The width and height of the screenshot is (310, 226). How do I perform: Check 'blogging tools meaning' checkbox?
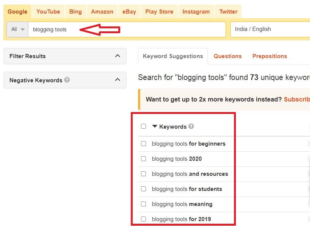144,204
